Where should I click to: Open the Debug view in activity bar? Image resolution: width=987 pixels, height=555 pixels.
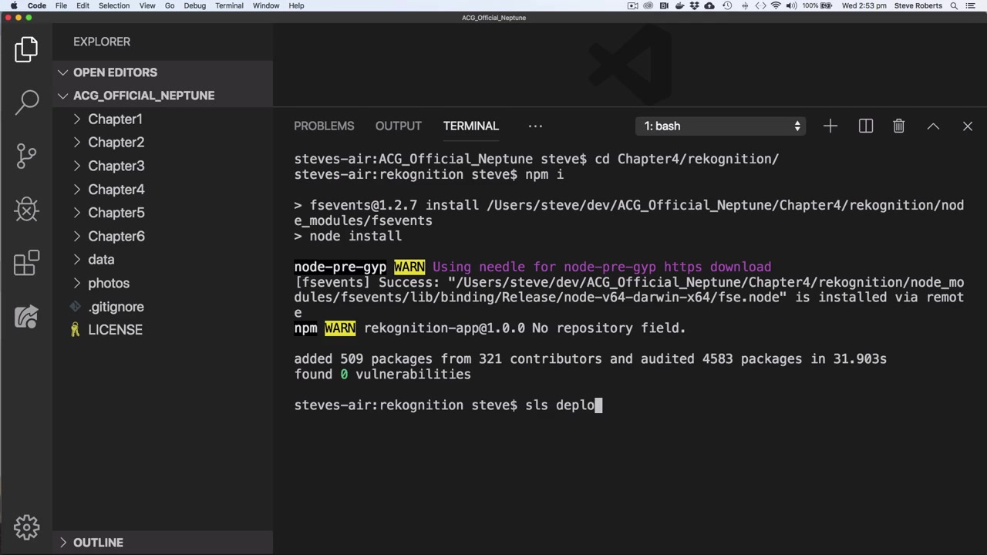[x=26, y=209]
